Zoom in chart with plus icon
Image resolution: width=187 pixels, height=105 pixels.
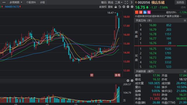124,7
